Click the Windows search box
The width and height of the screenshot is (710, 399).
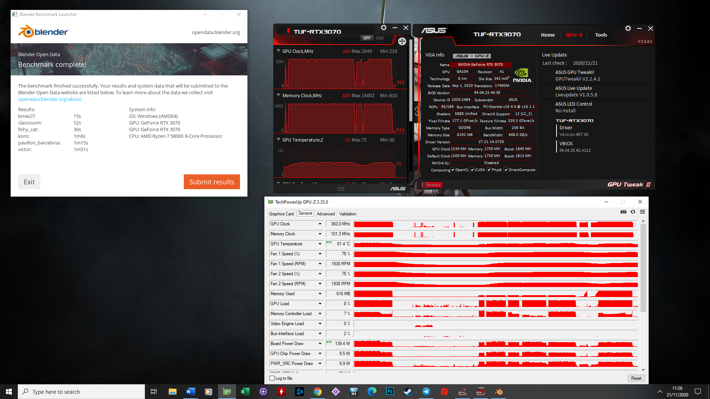[x=81, y=392]
